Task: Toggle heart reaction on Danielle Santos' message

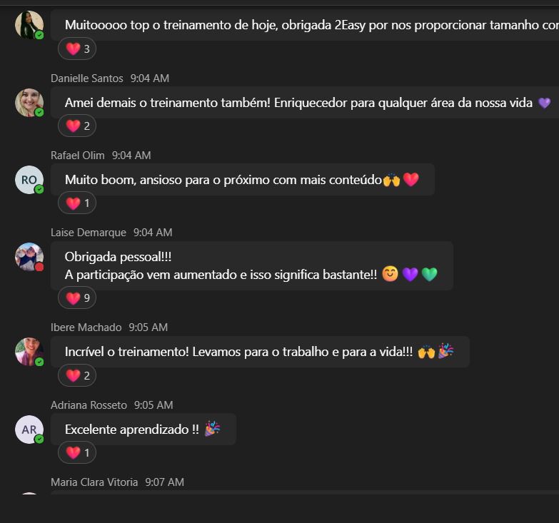Action: click(x=77, y=126)
